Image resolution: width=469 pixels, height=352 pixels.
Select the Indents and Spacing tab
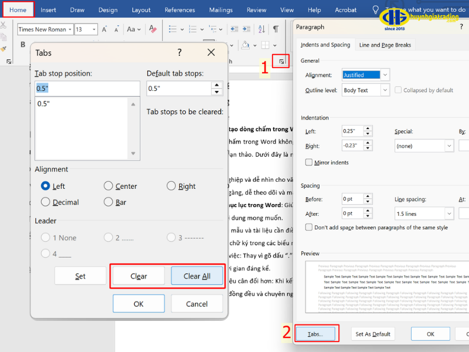point(325,45)
